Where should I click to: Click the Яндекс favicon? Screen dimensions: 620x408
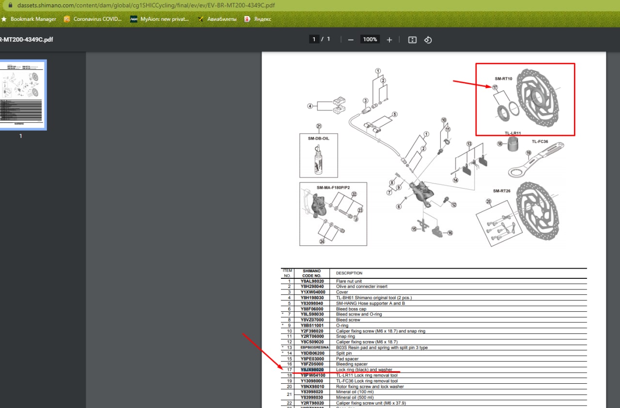pos(247,19)
